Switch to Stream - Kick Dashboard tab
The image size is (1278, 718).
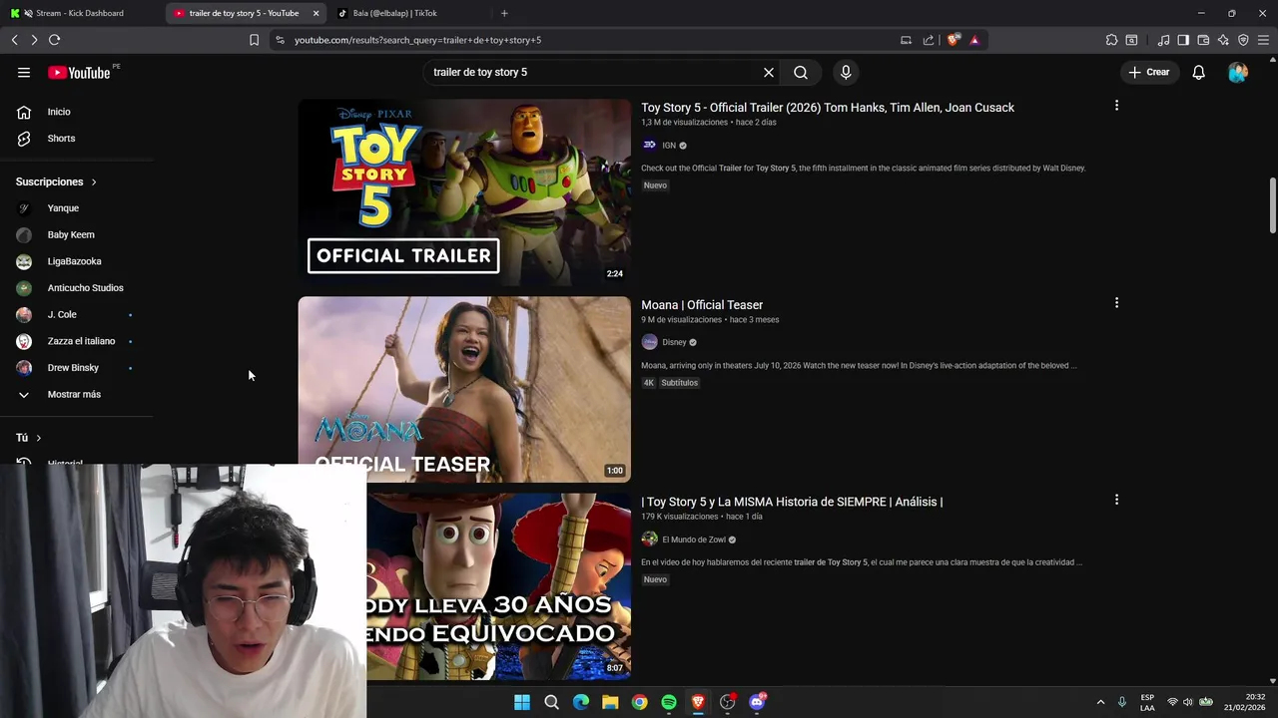coord(80,13)
